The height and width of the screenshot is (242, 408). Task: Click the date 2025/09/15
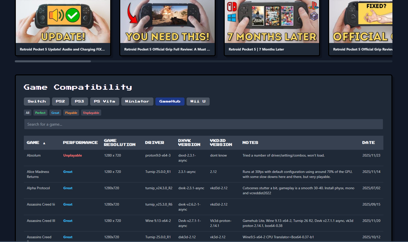371,204
